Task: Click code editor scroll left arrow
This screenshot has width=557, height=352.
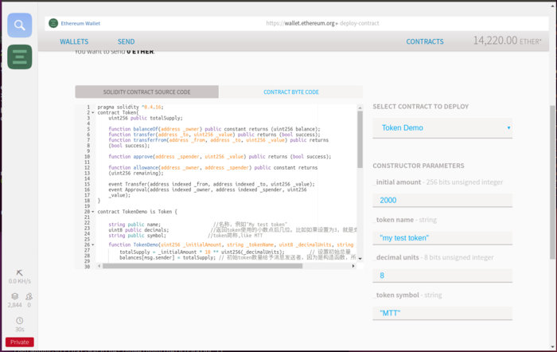Action: click(x=99, y=266)
